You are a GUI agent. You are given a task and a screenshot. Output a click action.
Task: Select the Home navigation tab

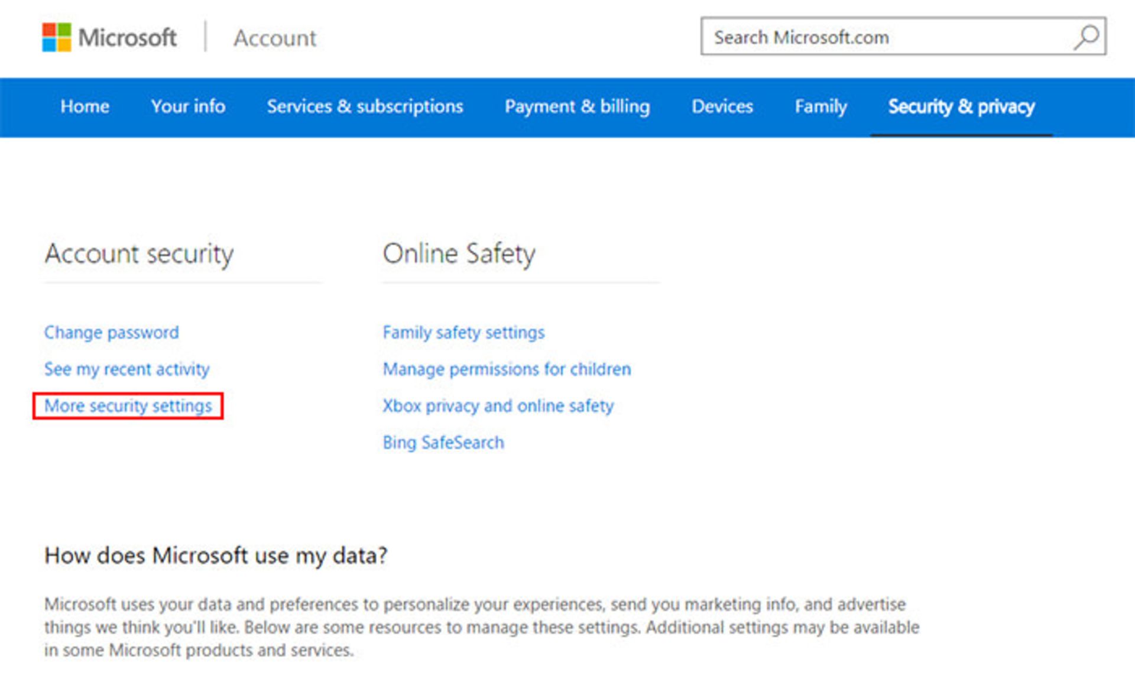(x=85, y=107)
